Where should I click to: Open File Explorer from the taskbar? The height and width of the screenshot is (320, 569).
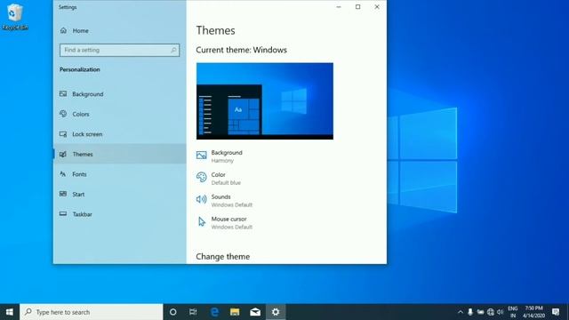[235, 312]
